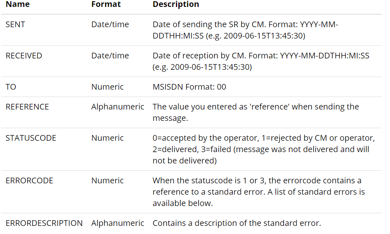
Task: Click the Date/time format in RECEIVED row
Action: [x=110, y=56]
